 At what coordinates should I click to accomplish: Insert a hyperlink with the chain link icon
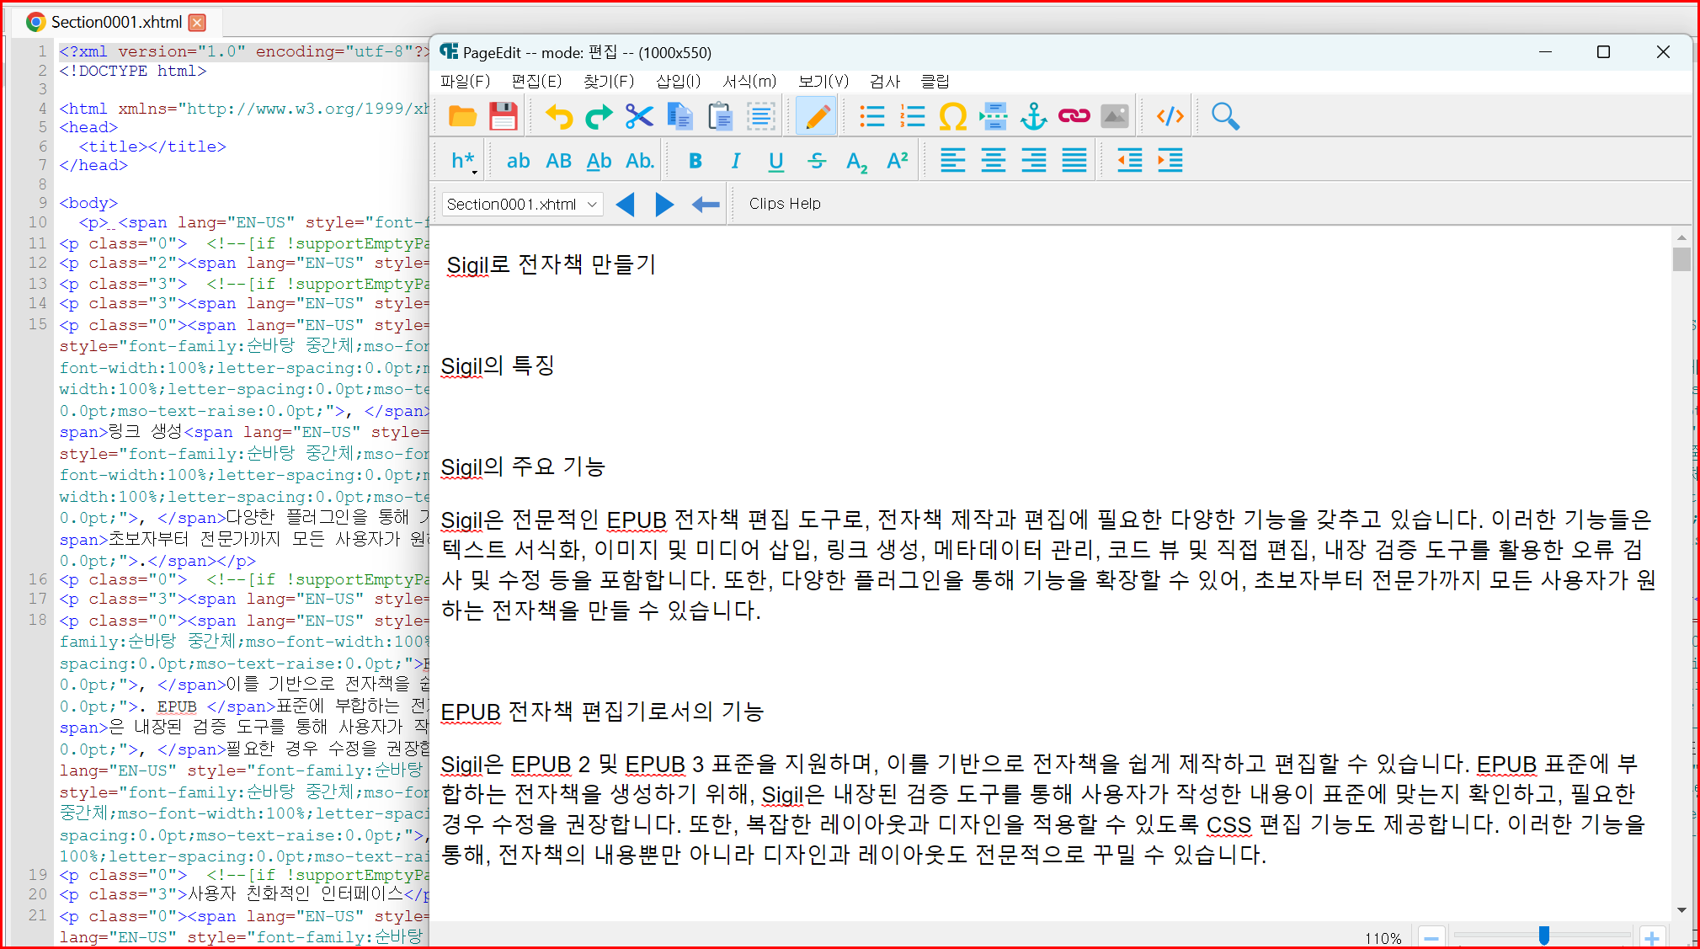[x=1074, y=116]
